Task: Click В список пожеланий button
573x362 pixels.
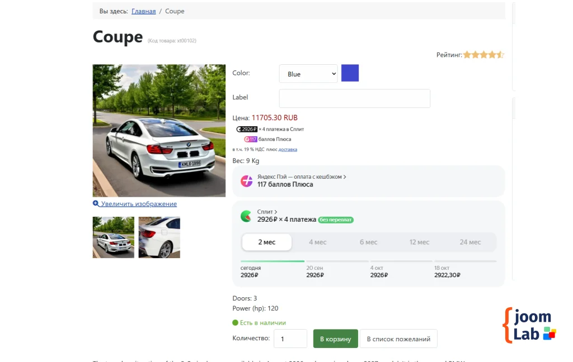Action: (x=398, y=339)
